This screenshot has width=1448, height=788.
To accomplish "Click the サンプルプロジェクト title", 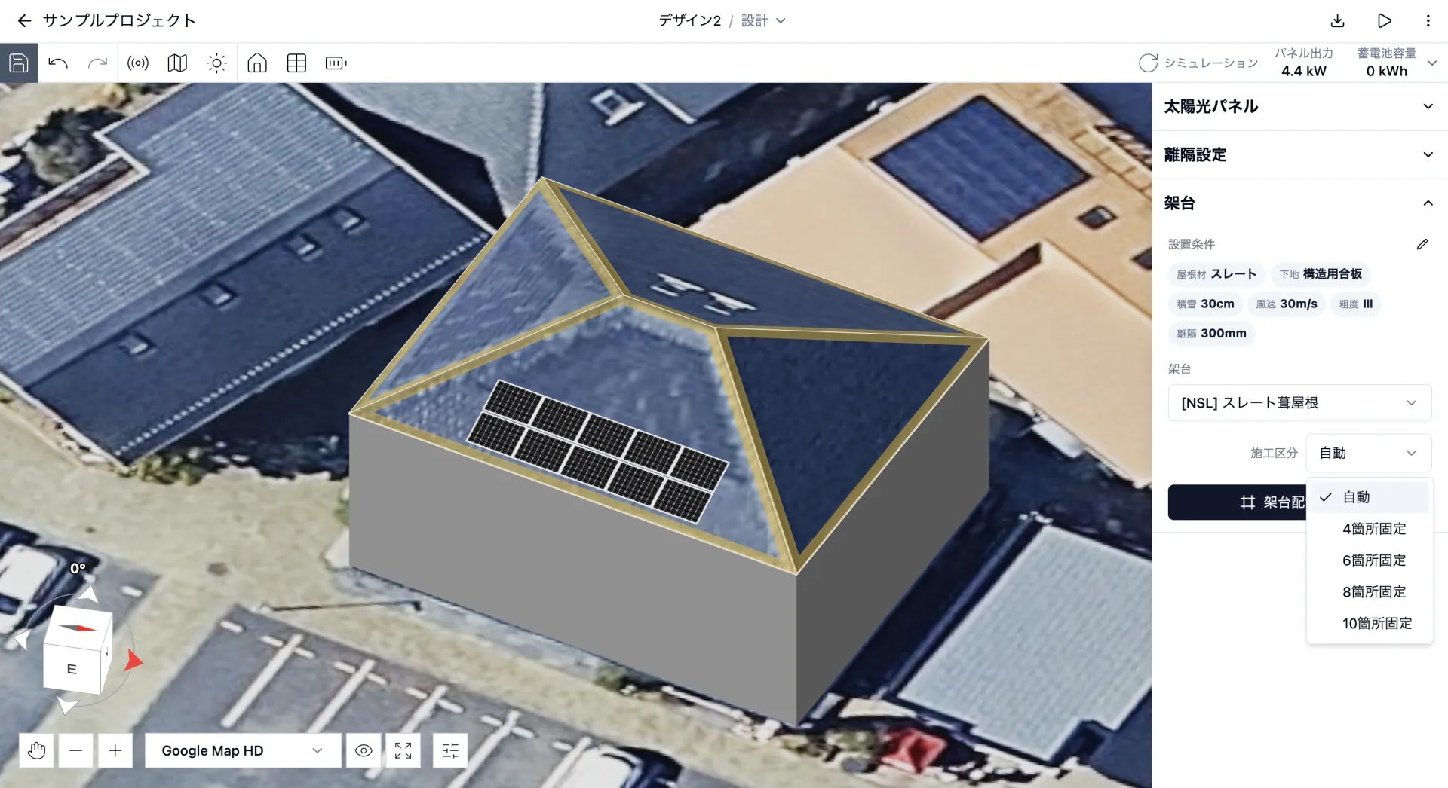I will coord(119,20).
